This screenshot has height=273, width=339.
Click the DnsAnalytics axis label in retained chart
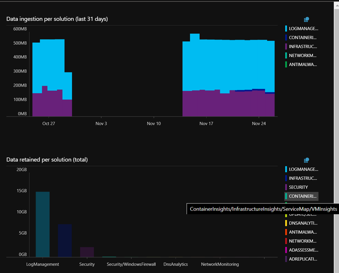tap(175, 264)
